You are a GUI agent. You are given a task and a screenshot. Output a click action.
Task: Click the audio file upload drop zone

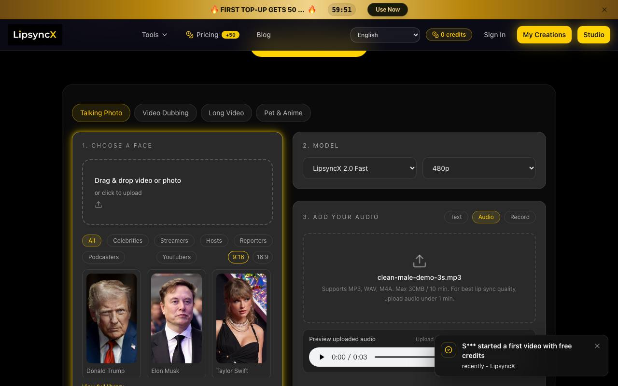pyautogui.click(x=420, y=278)
